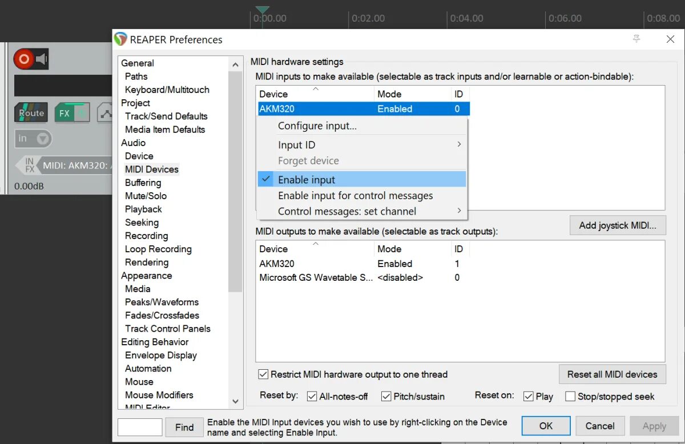The width and height of the screenshot is (685, 444).
Task: Cancel the Preferences dialog
Action: [x=600, y=426]
